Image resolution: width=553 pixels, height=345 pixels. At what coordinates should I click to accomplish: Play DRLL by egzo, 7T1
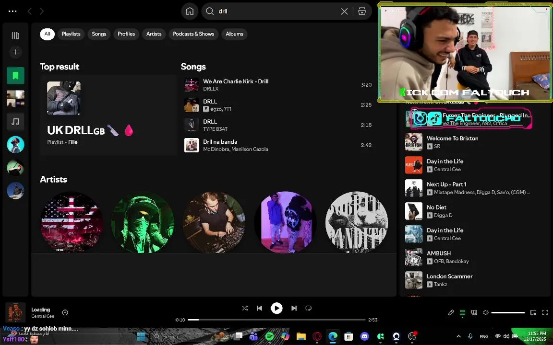coord(278,105)
